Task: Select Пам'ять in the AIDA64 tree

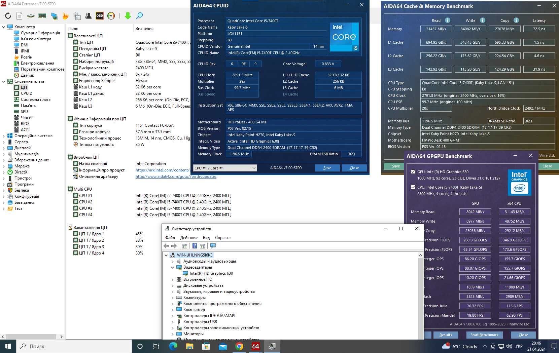Action: pos(28,106)
